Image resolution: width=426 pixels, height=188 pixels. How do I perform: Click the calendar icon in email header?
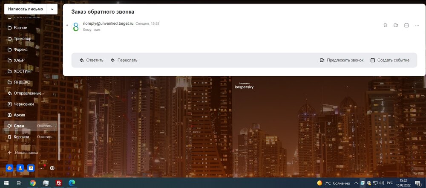point(406,26)
